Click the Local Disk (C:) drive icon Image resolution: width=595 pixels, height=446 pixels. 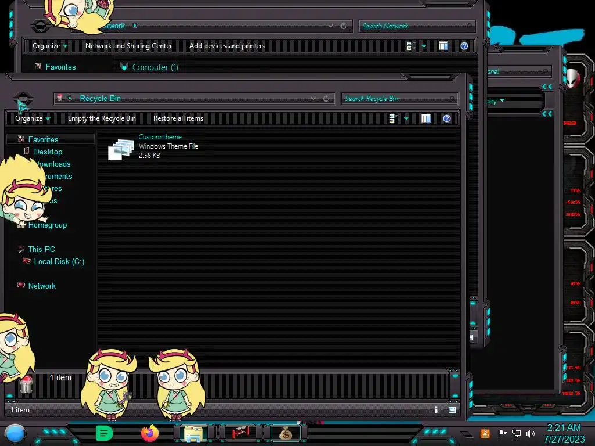(27, 261)
